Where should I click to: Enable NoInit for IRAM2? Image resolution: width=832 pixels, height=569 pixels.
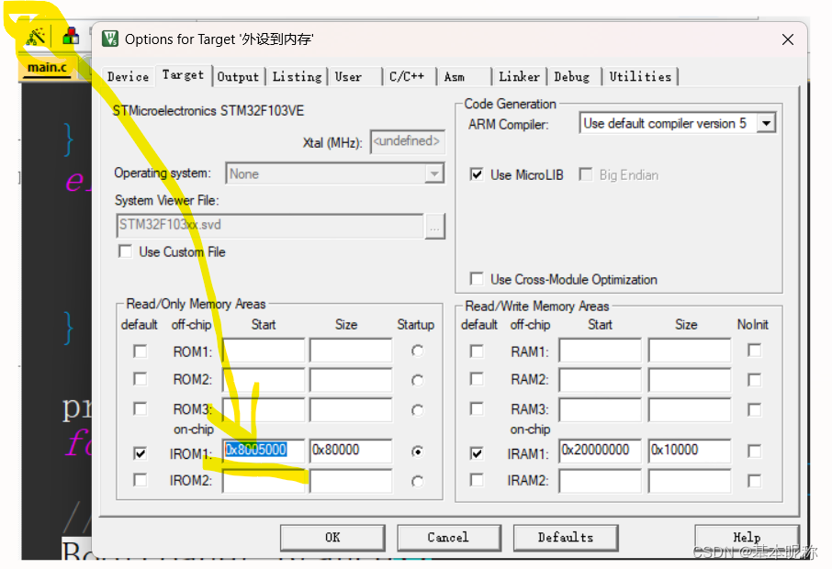[754, 481]
